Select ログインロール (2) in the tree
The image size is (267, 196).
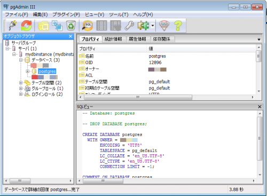[x=47, y=94]
